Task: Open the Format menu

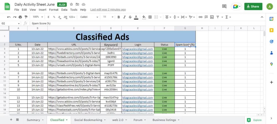Action: 54,10
